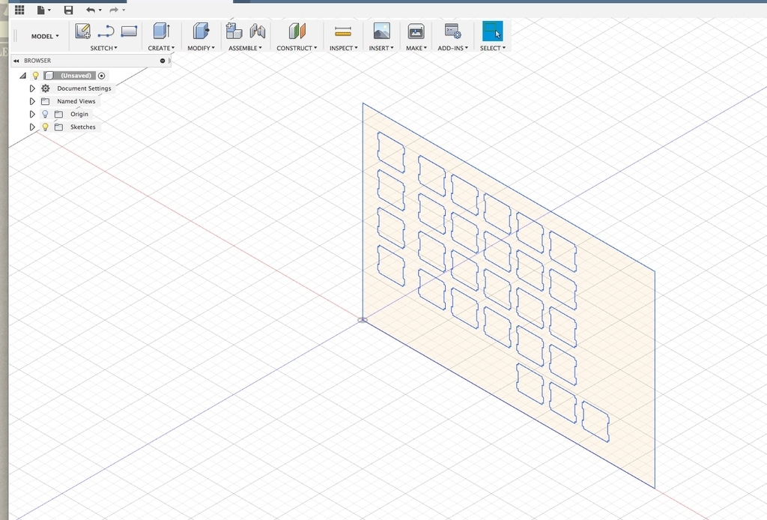This screenshot has width=767, height=520.
Task: Open the ADD-INS dropdown menu
Action: [452, 48]
